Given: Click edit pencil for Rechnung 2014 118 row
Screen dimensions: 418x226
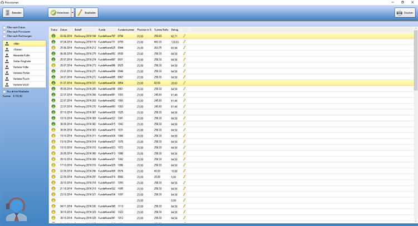Looking at the screenshot, I should click(x=184, y=42).
